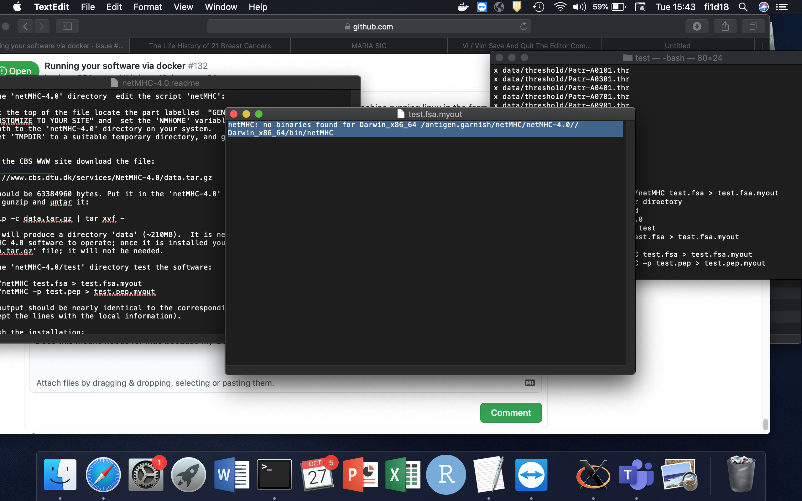Switch to the MARIA SIG tab
The width and height of the screenshot is (802, 501).
368,46
